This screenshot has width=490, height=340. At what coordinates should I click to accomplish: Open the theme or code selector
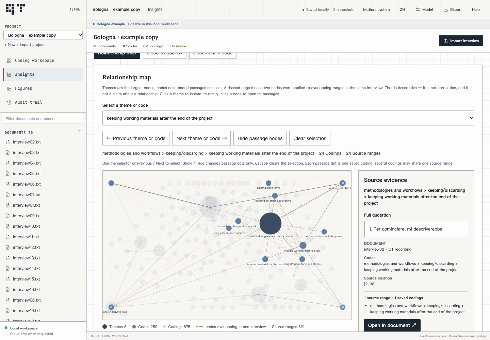[x=288, y=118]
